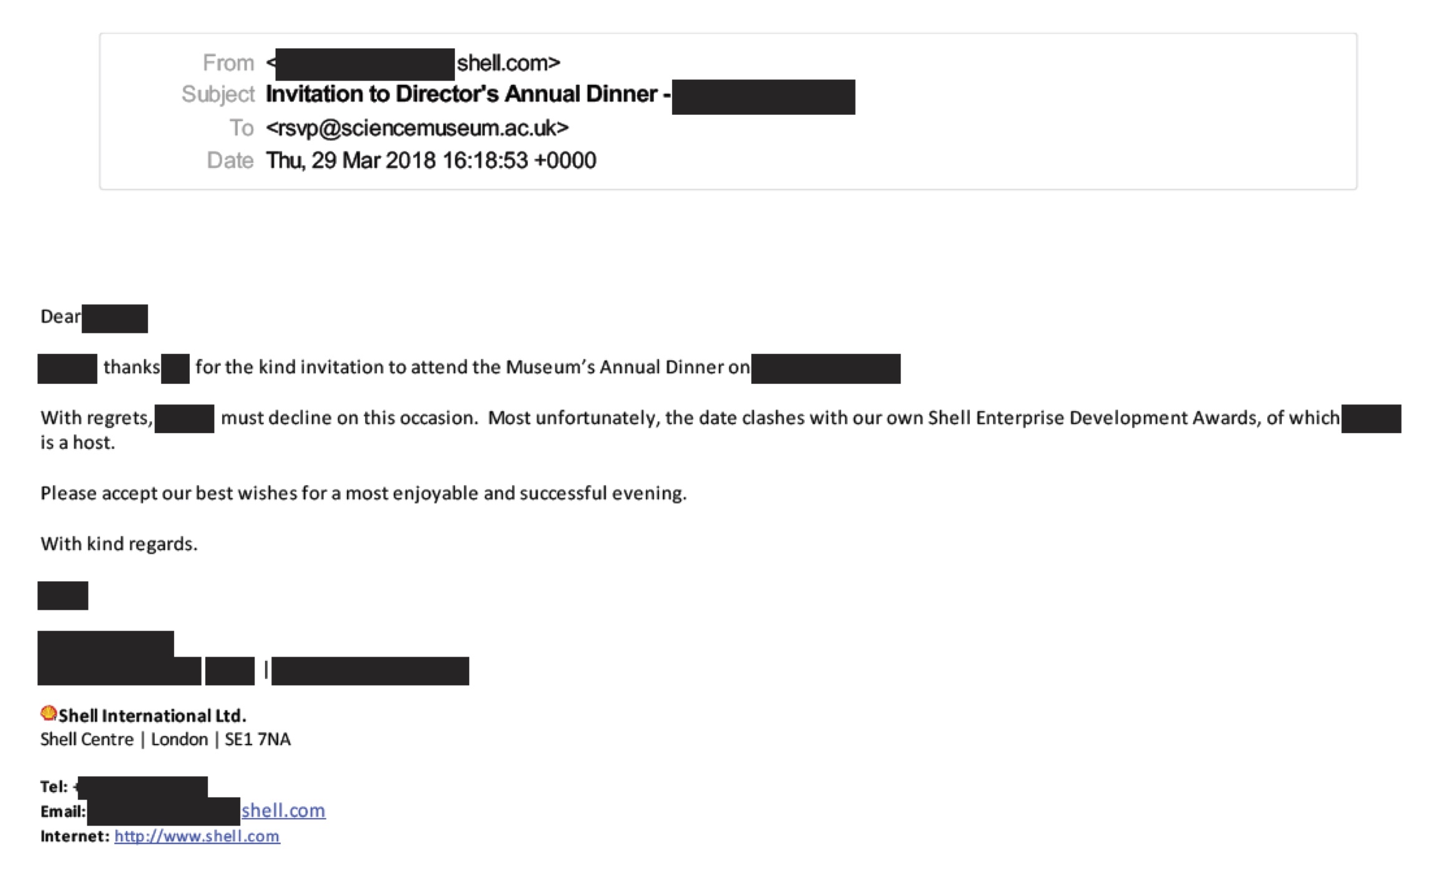Click the subject text Invitation to Director's Annual Dinner
Image resolution: width=1434 pixels, height=880 pixels.
pyautogui.click(x=462, y=94)
